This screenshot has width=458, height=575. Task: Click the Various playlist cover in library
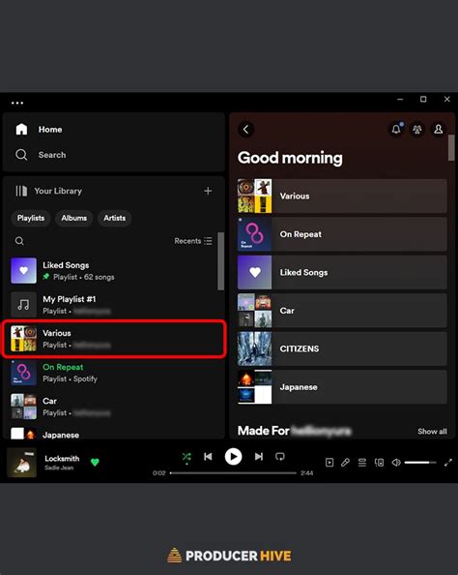click(x=24, y=339)
